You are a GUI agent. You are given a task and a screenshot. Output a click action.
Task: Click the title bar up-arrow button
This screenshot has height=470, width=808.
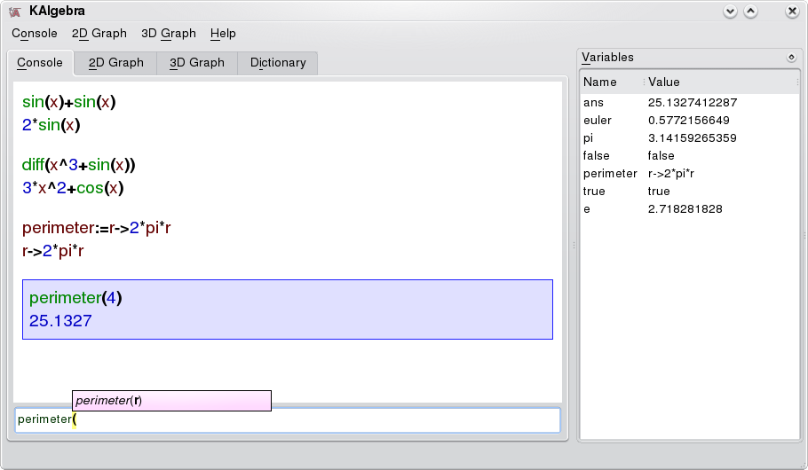click(x=751, y=12)
